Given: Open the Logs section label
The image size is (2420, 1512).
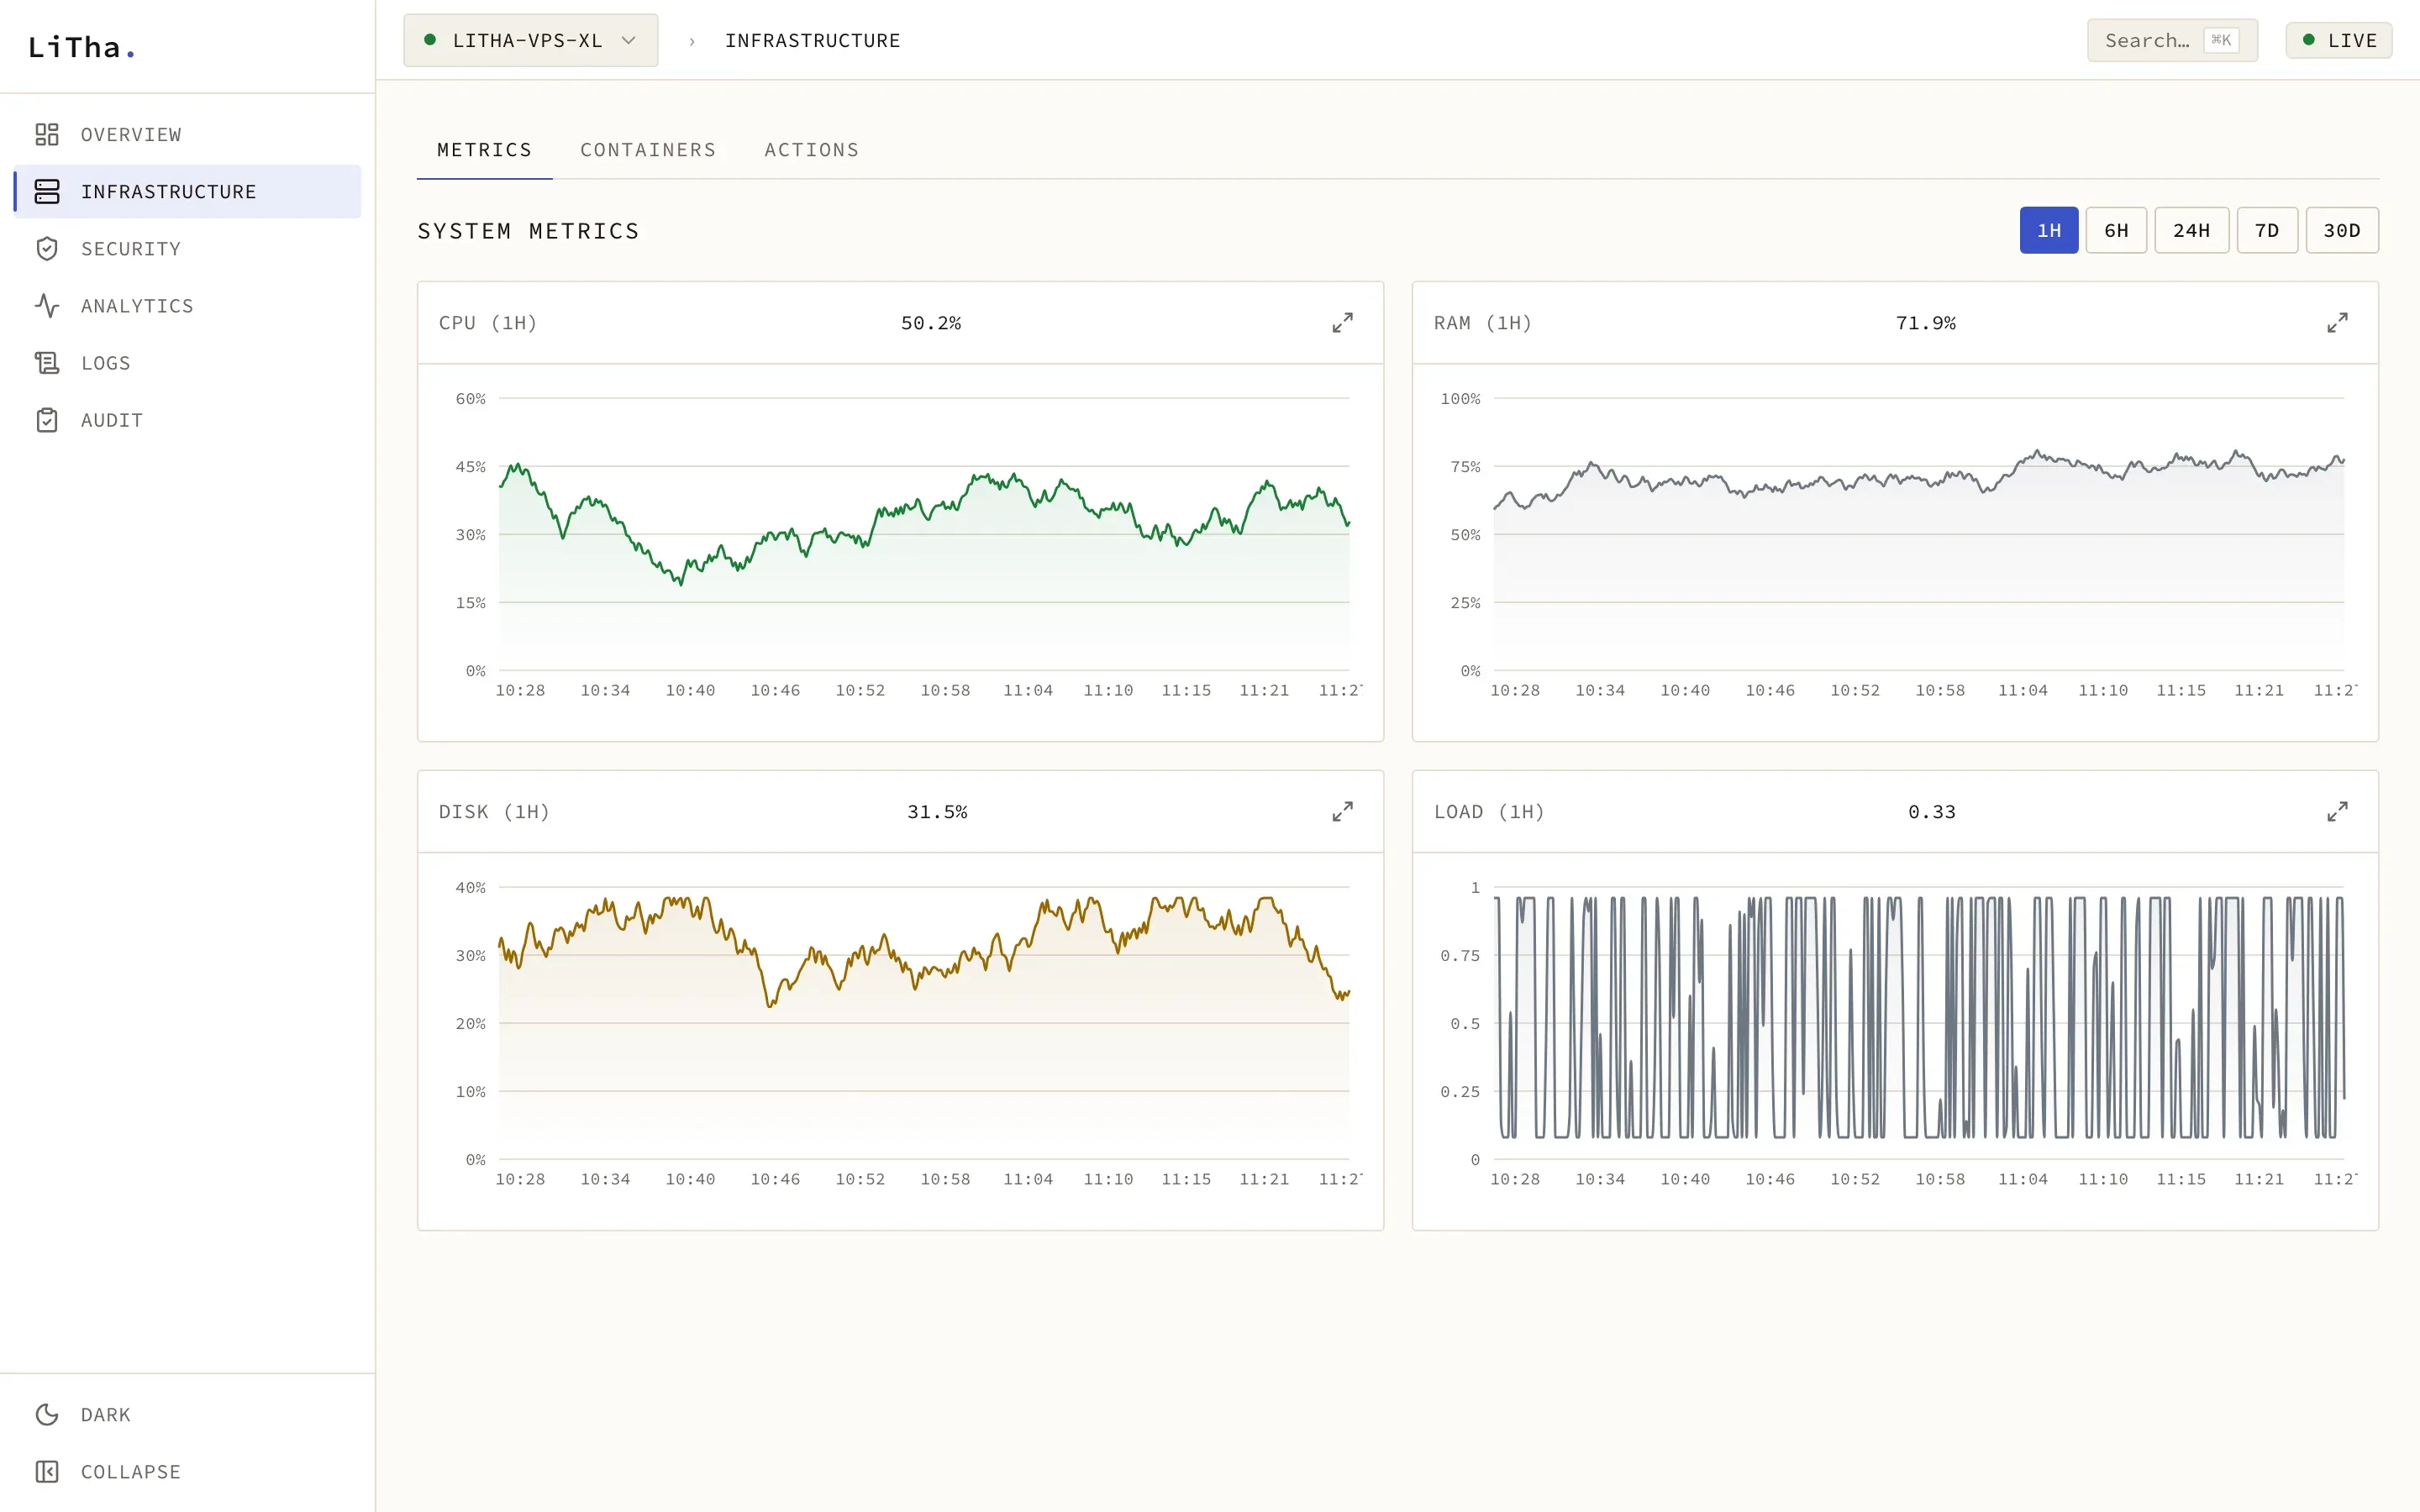Looking at the screenshot, I should pyautogui.click(x=106, y=363).
